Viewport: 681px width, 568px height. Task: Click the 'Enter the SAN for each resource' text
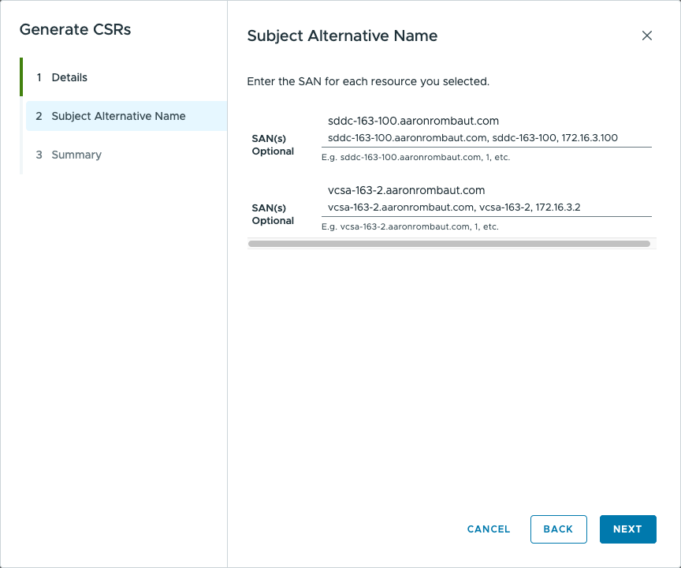(x=368, y=81)
